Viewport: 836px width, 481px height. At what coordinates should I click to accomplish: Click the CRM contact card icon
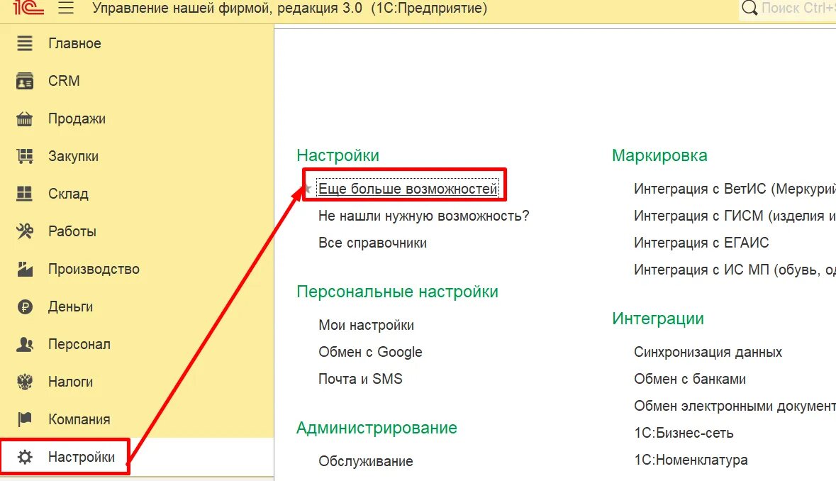coord(25,81)
